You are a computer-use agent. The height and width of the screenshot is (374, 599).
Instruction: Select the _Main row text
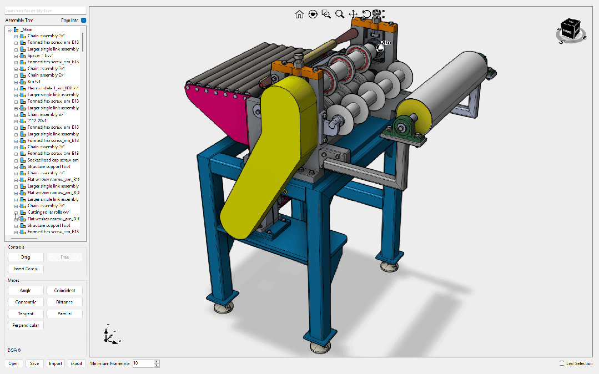point(26,29)
